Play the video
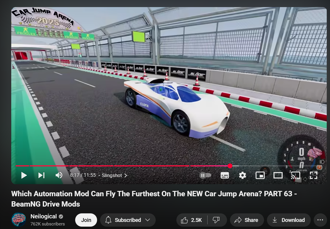Image resolution: width=330 pixels, height=229 pixels. [x=24, y=175]
